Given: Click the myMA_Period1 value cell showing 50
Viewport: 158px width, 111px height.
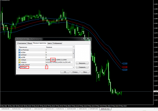Looking at the screenshot, I should click(x=59, y=65).
